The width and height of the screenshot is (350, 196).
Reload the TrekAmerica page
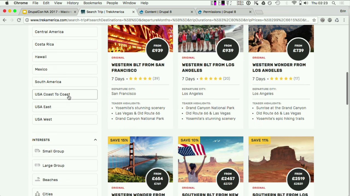19,20
